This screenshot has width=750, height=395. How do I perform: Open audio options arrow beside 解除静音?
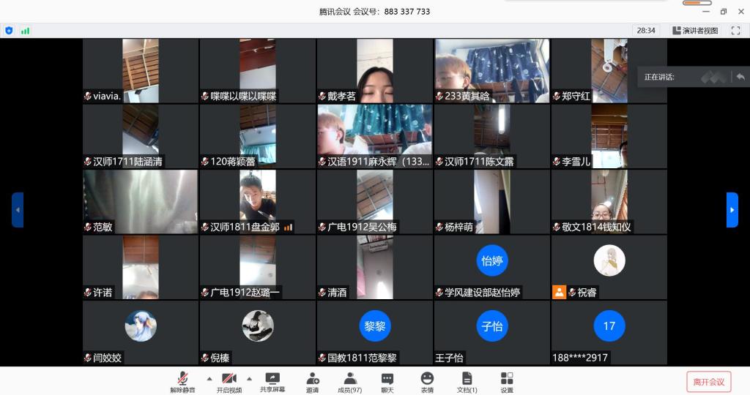pos(209,379)
